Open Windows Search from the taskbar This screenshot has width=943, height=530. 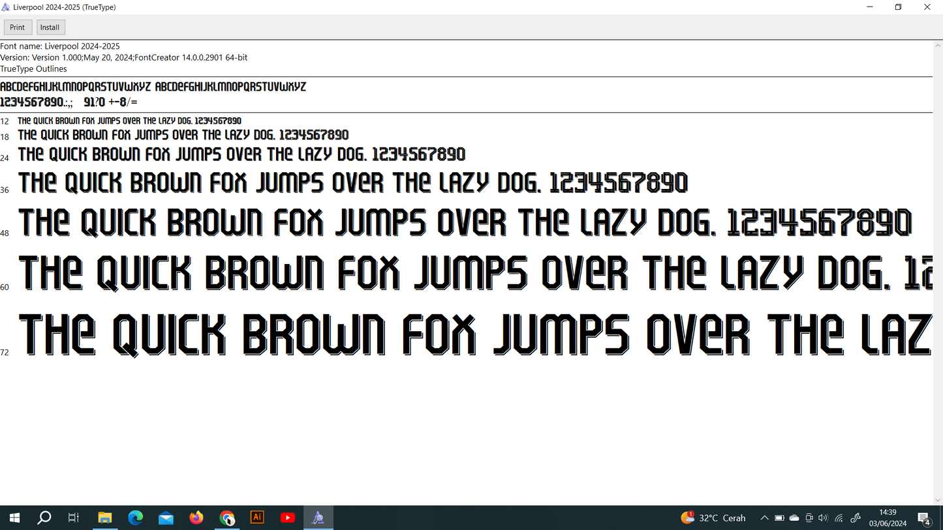[x=44, y=518]
